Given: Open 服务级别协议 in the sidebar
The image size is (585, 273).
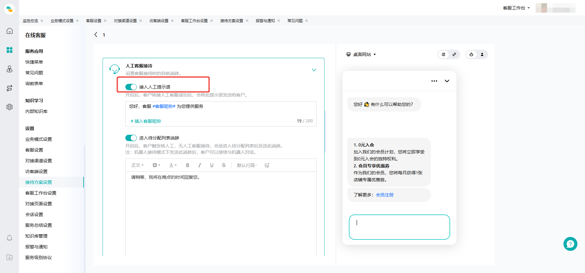Looking at the screenshot, I should pos(39,257).
